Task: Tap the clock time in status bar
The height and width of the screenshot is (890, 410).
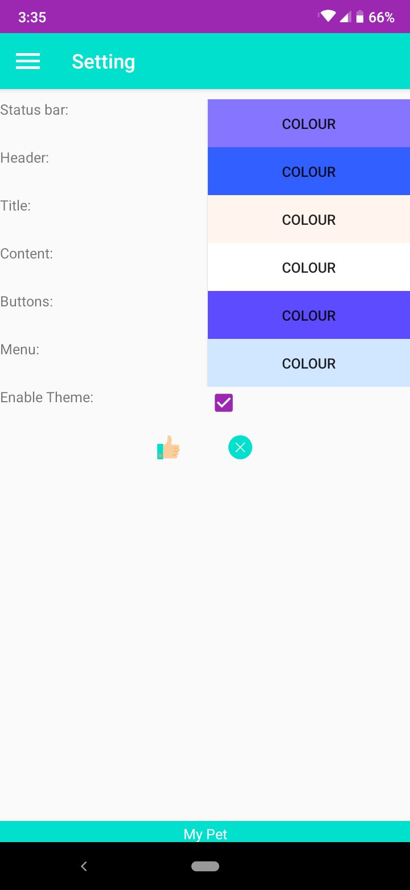Action: coord(32,17)
